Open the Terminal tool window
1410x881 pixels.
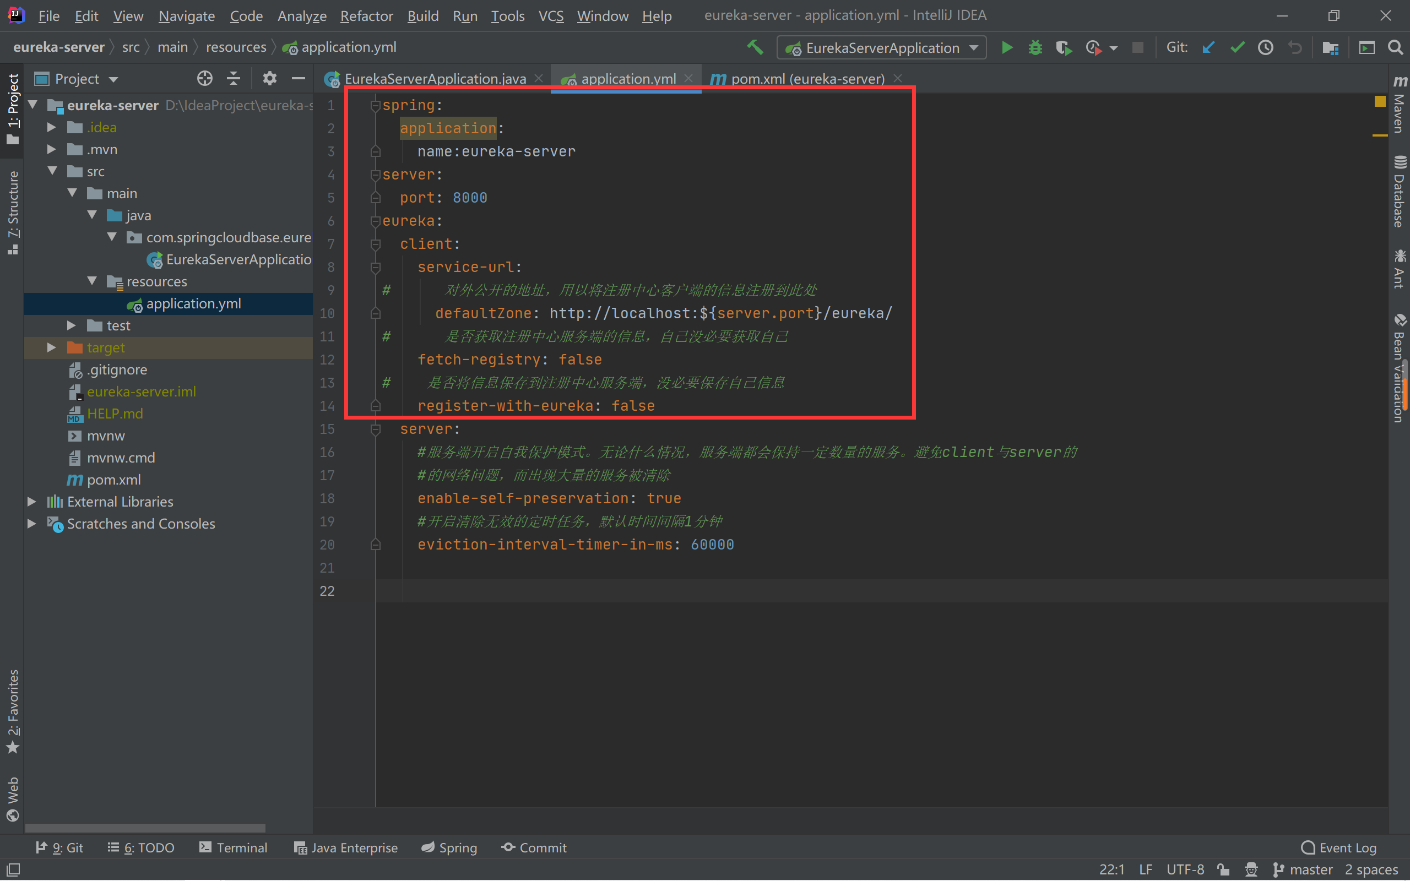pyautogui.click(x=241, y=848)
